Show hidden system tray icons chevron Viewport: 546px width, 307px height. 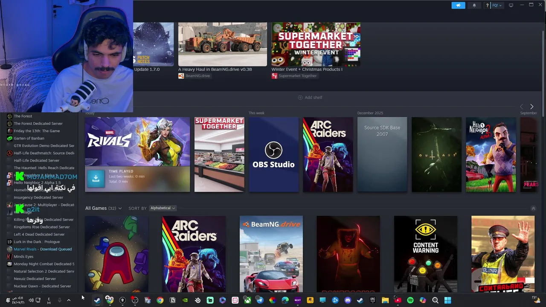[69, 300]
